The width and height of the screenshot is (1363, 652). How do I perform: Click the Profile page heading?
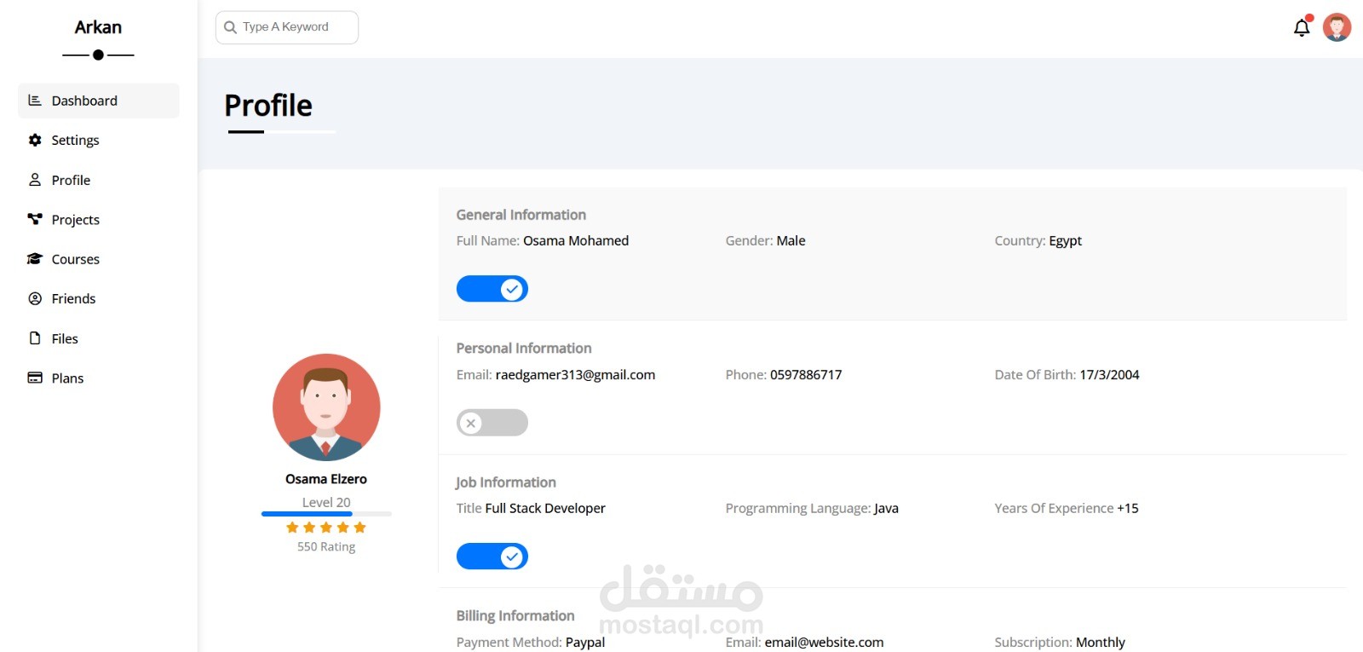click(268, 106)
